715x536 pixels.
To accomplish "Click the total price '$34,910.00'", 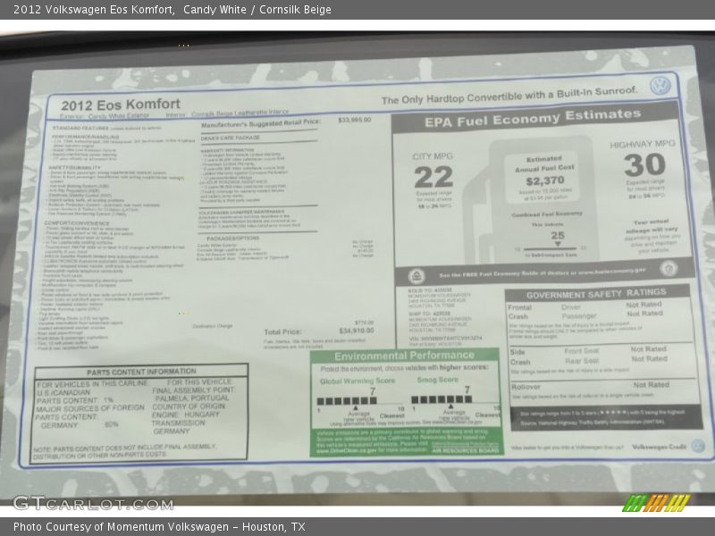I will pyautogui.click(x=356, y=331).
